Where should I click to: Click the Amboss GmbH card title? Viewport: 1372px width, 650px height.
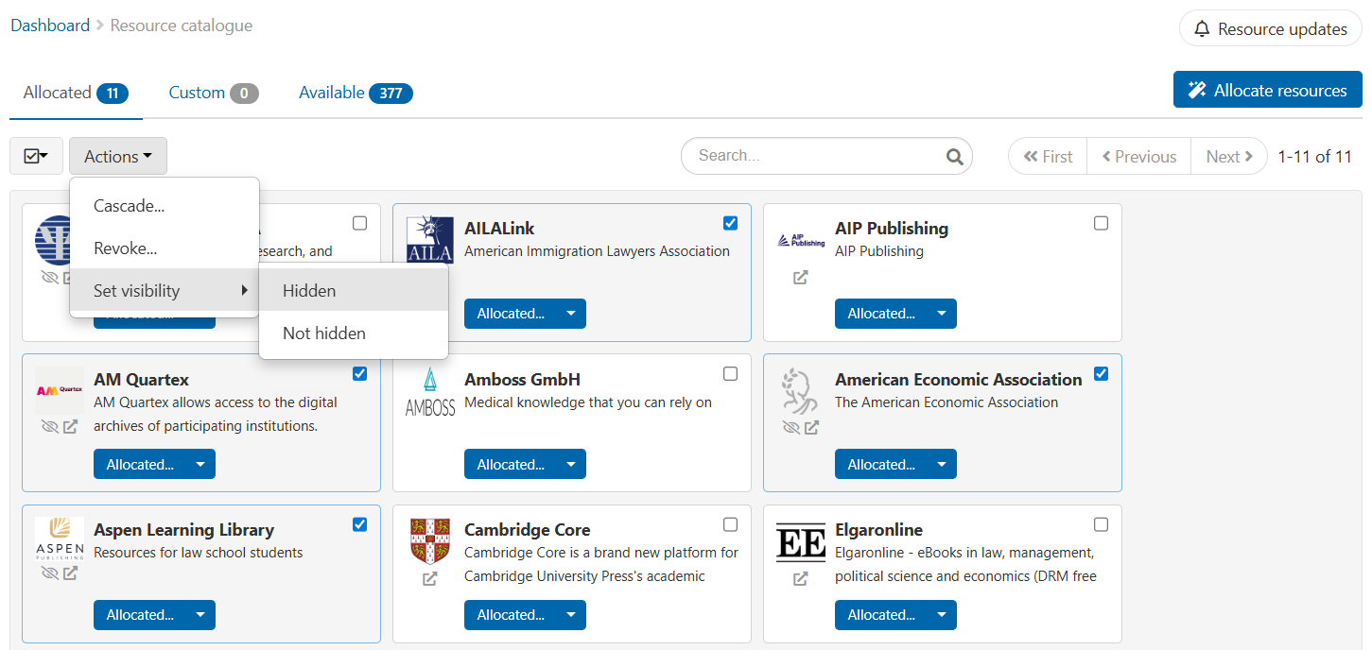coord(522,380)
